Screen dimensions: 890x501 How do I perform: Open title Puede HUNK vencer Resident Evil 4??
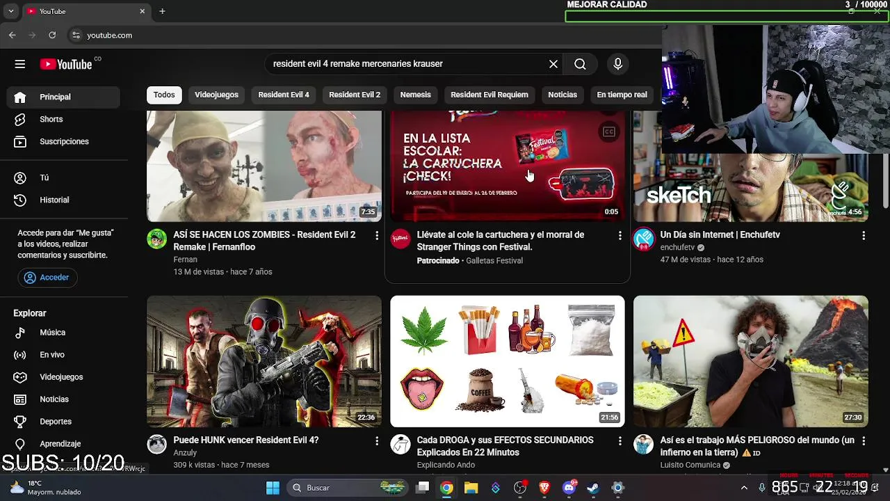[245, 440]
